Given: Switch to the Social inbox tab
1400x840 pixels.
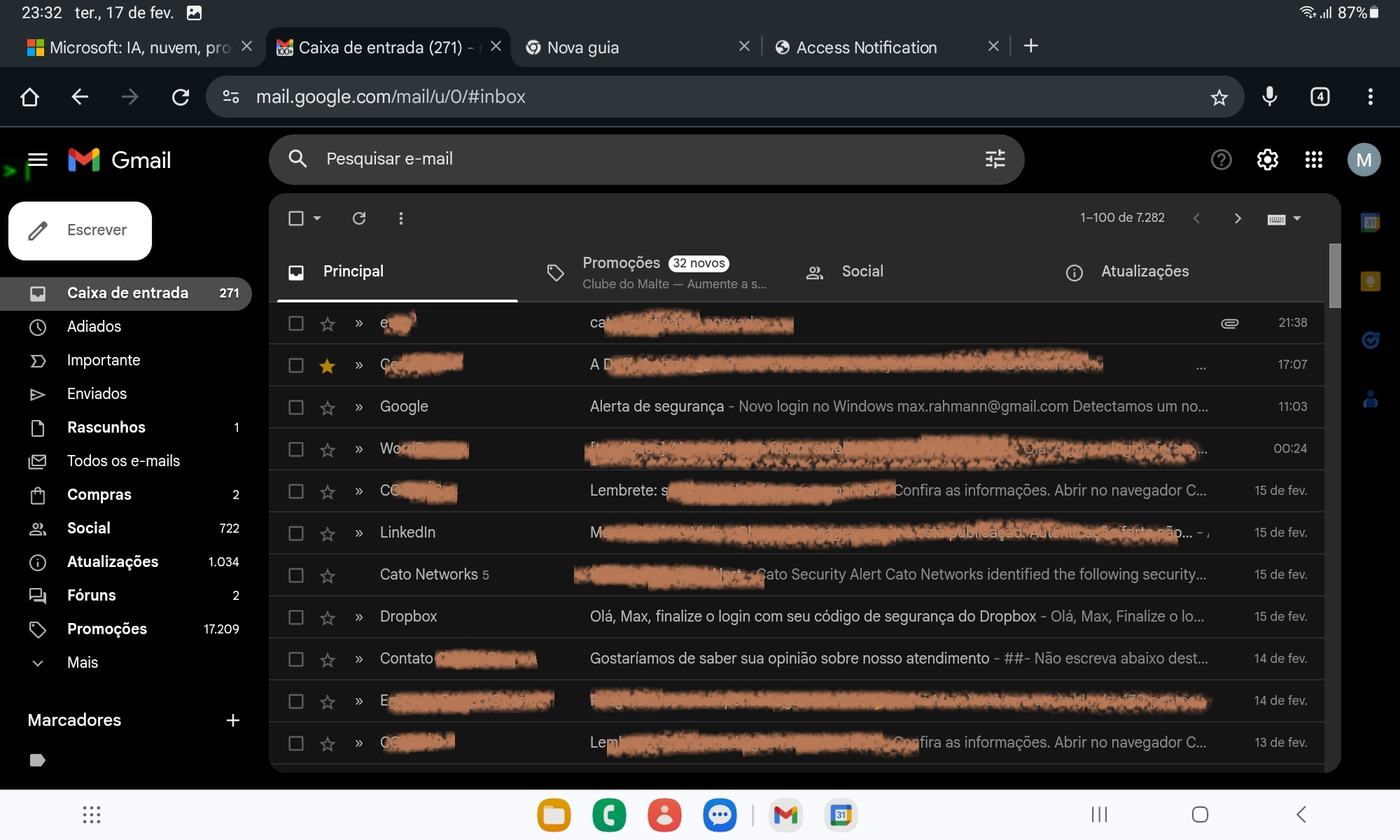Looking at the screenshot, I should 862,272.
